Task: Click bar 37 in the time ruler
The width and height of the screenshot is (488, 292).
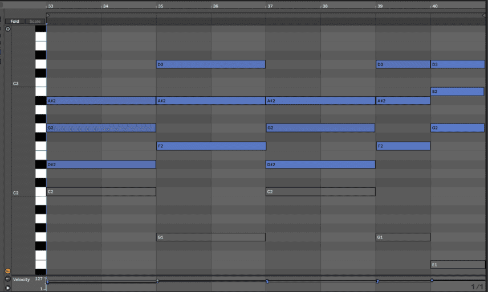Action: [270, 6]
